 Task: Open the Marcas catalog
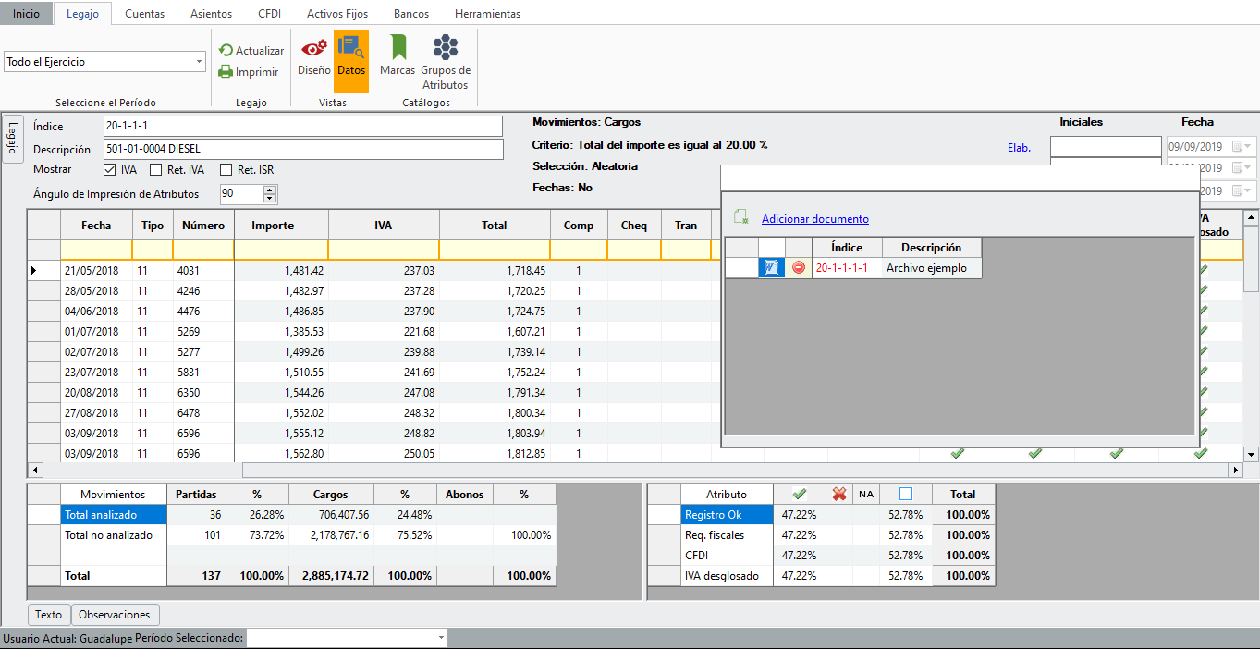click(398, 58)
